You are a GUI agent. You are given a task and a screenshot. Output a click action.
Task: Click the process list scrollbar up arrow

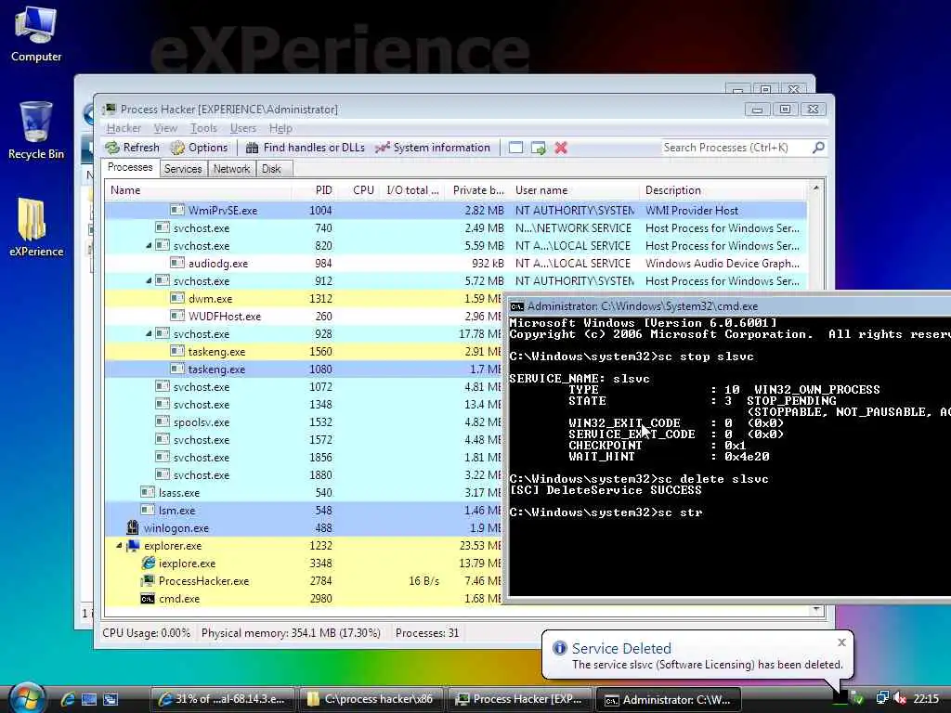[x=815, y=188]
